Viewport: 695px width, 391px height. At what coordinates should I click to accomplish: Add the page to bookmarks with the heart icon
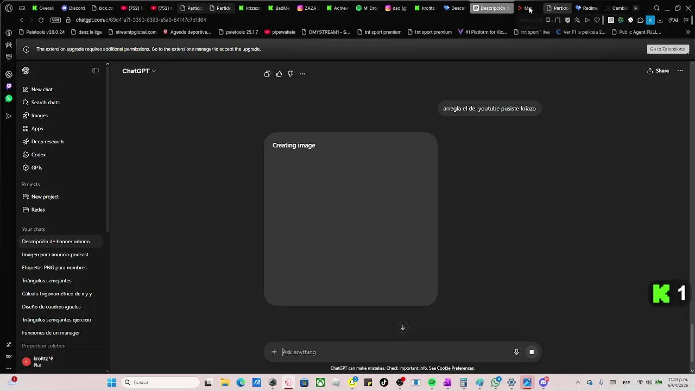coord(597,20)
